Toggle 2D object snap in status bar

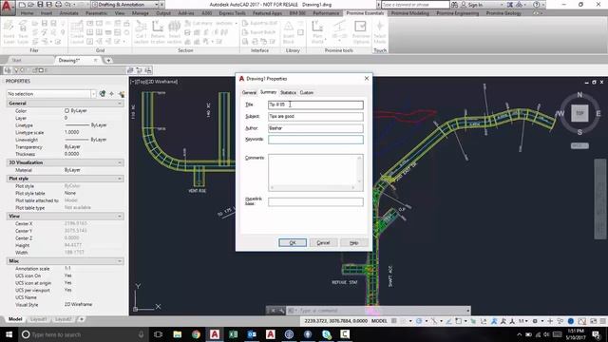pyautogui.click(x=459, y=321)
